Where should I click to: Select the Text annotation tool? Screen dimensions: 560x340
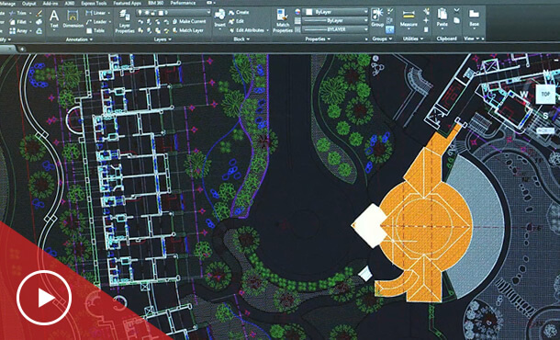point(54,18)
